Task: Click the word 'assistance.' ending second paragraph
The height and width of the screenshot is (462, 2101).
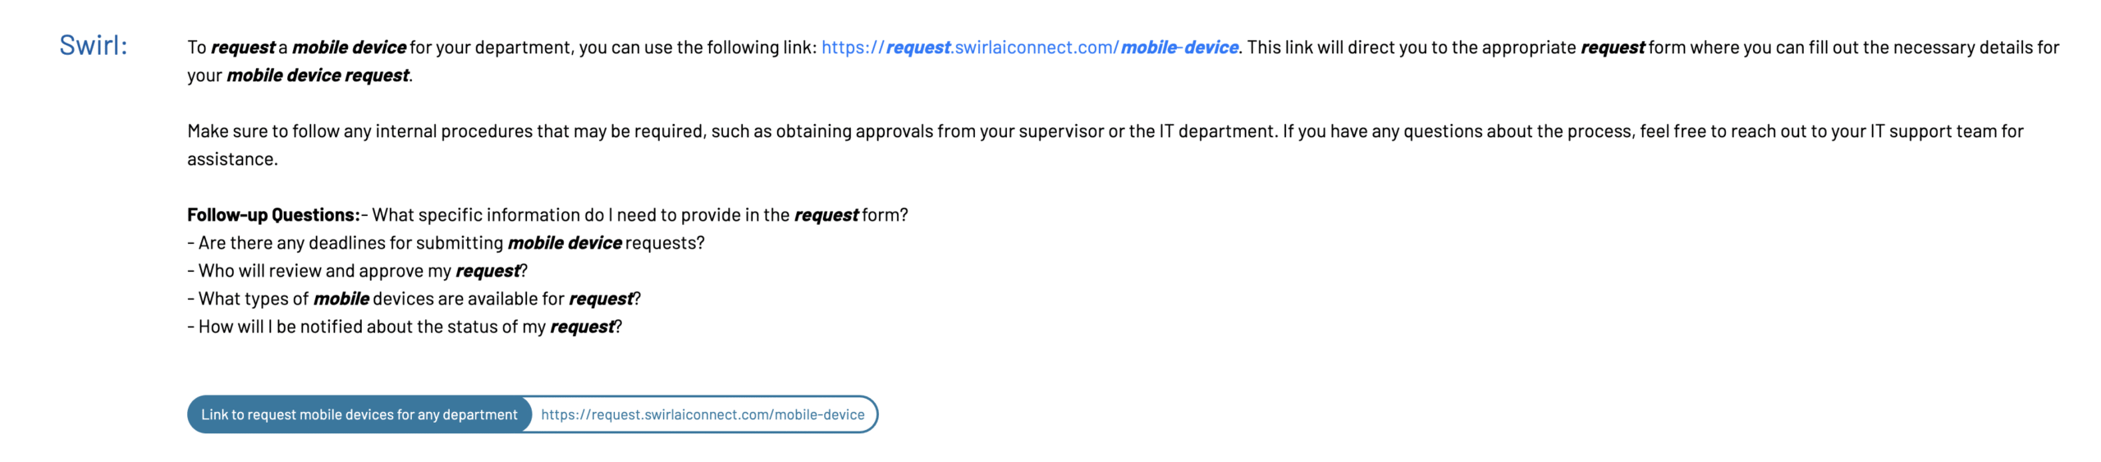Action: pos(232,159)
